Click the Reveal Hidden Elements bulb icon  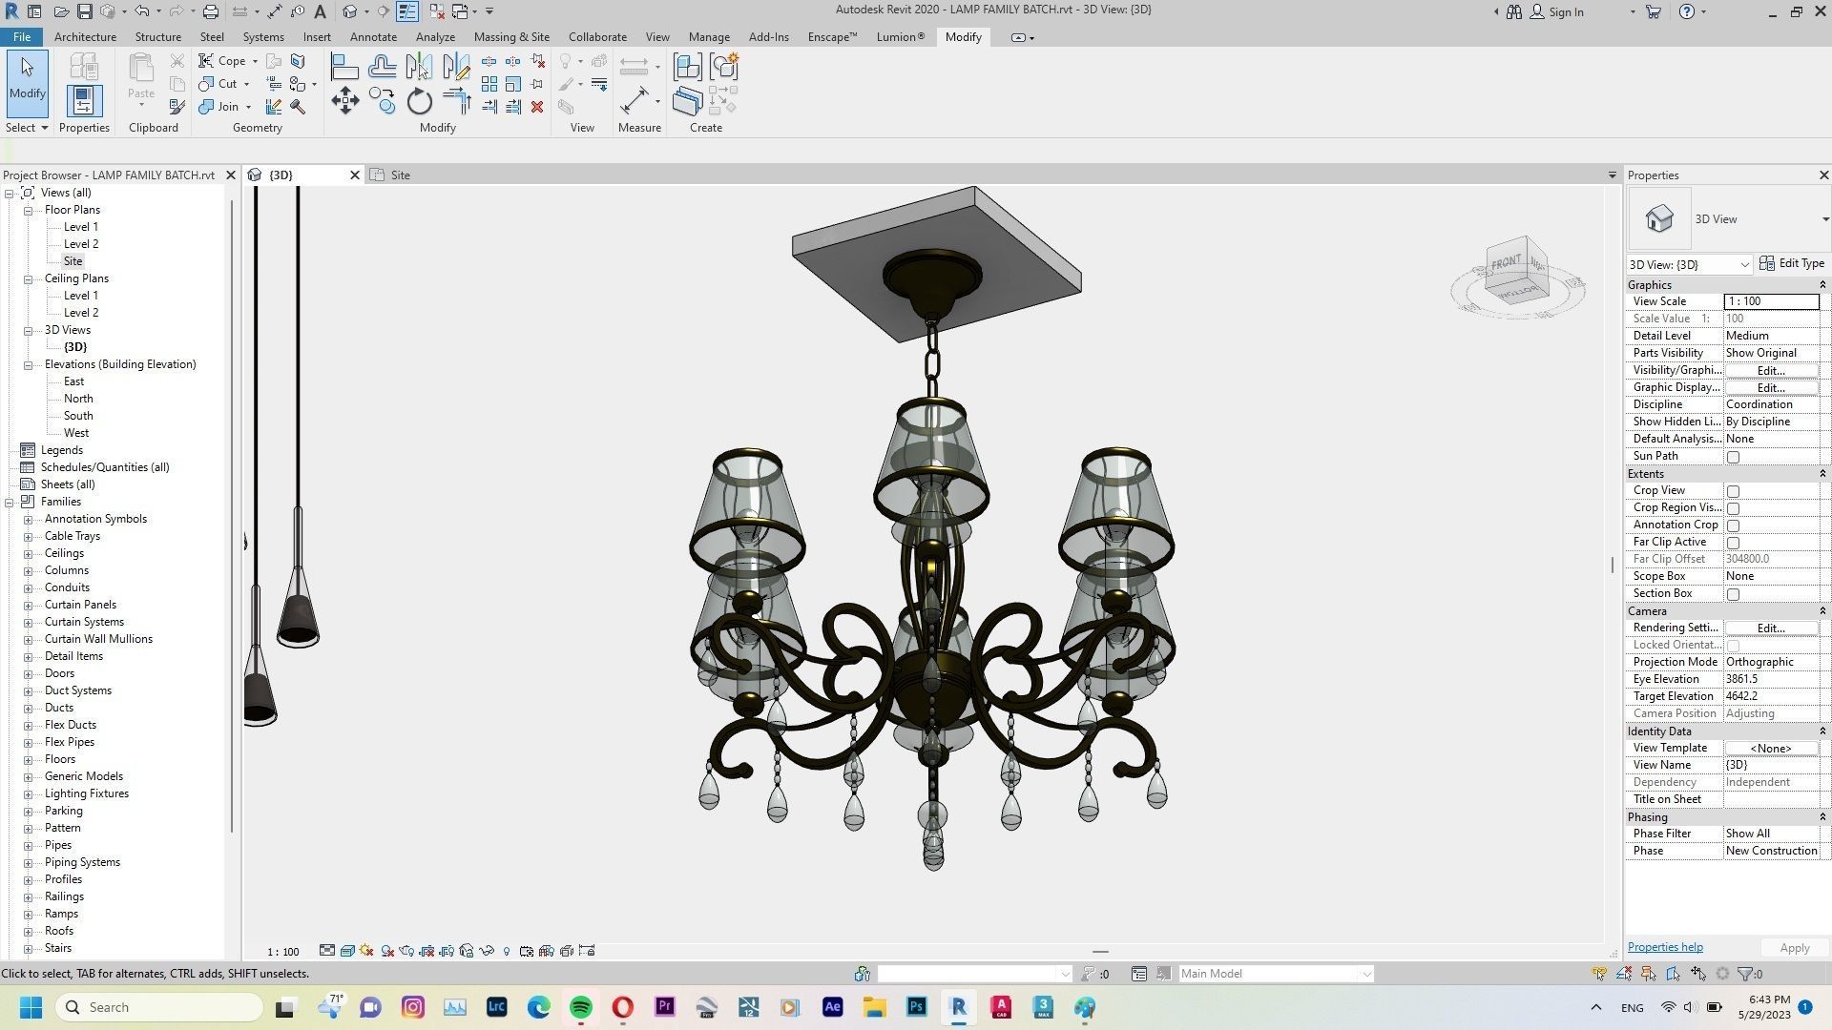coord(507,951)
